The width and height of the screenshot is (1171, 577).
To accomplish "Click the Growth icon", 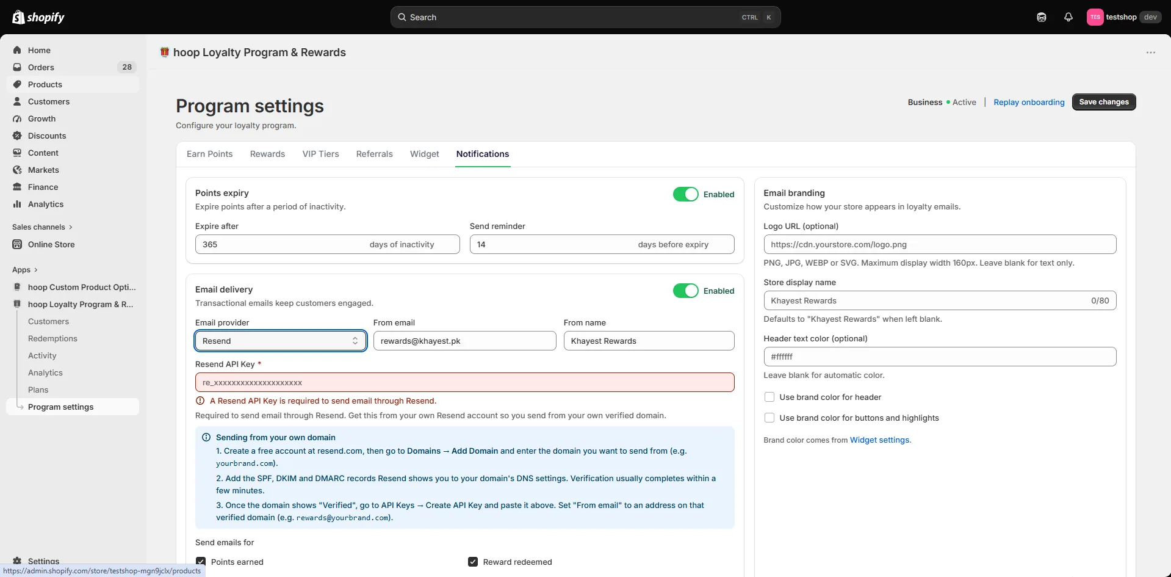I will [x=17, y=118].
